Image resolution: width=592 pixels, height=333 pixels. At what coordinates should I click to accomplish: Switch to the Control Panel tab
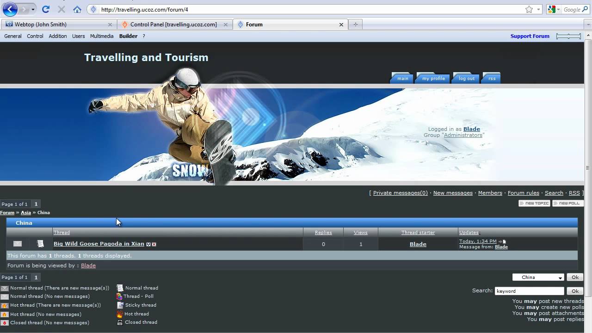click(174, 25)
